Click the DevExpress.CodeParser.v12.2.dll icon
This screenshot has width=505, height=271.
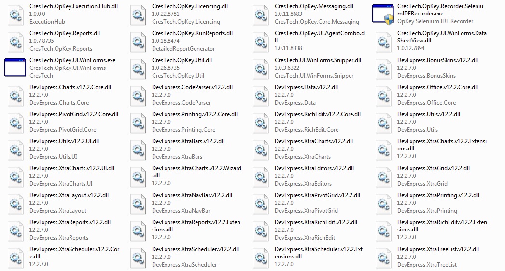click(138, 96)
